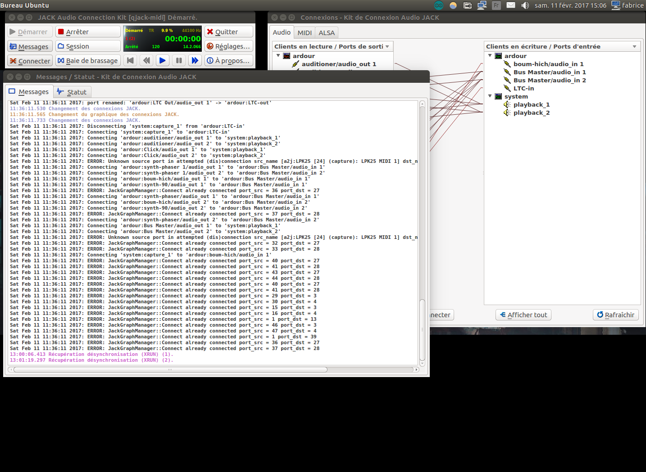Image resolution: width=646 pixels, height=472 pixels.
Task: Open the network indicator in top panel
Action: [x=482, y=5]
